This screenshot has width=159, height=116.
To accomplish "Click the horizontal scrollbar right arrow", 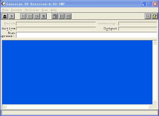I will 150,107.
